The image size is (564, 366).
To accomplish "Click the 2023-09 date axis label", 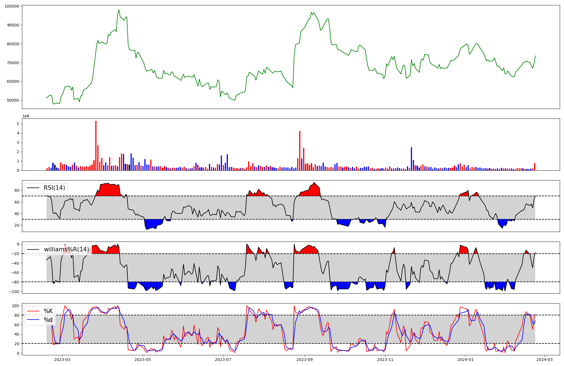I will (x=305, y=360).
